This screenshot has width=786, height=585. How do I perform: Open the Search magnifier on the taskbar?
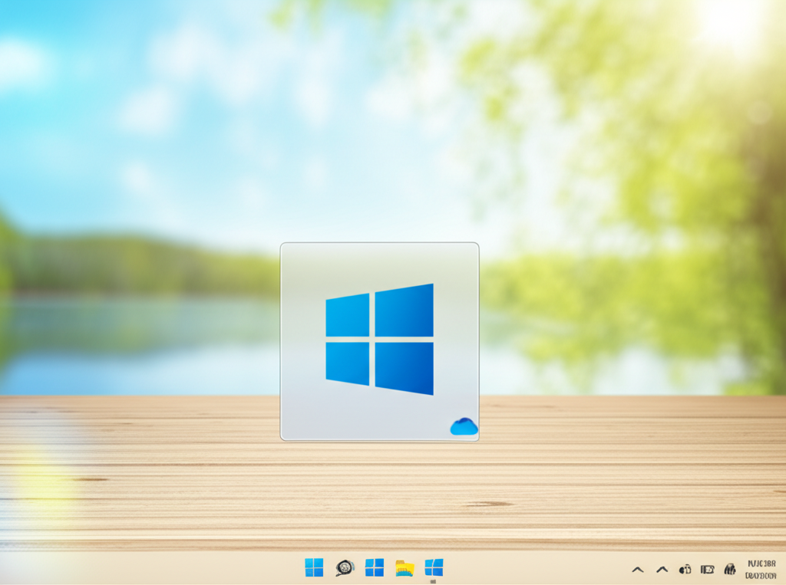click(345, 567)
